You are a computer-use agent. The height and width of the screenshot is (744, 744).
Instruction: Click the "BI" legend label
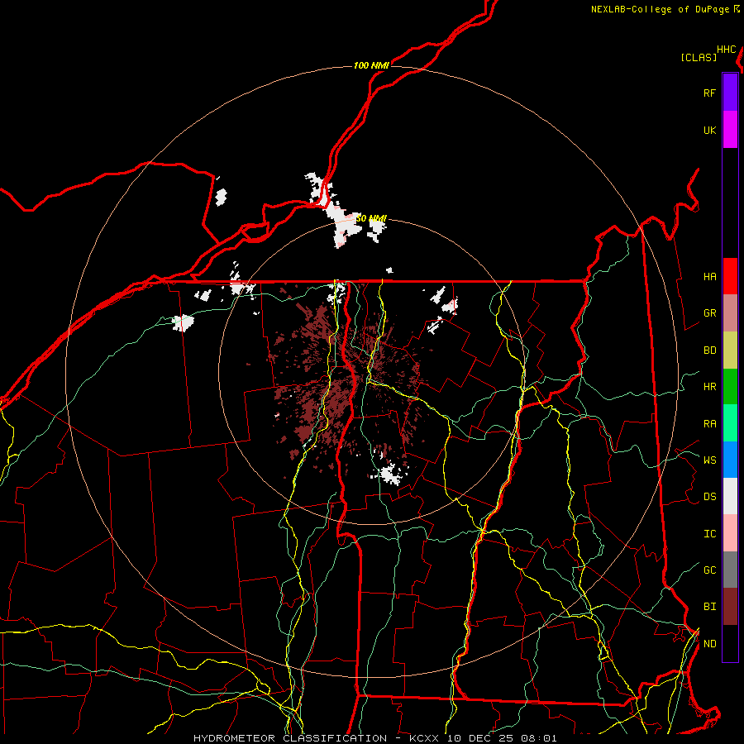pyautogui.click(x=709, y=607)
